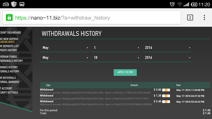Tap the image notification icon in status bar

(22, 4)
